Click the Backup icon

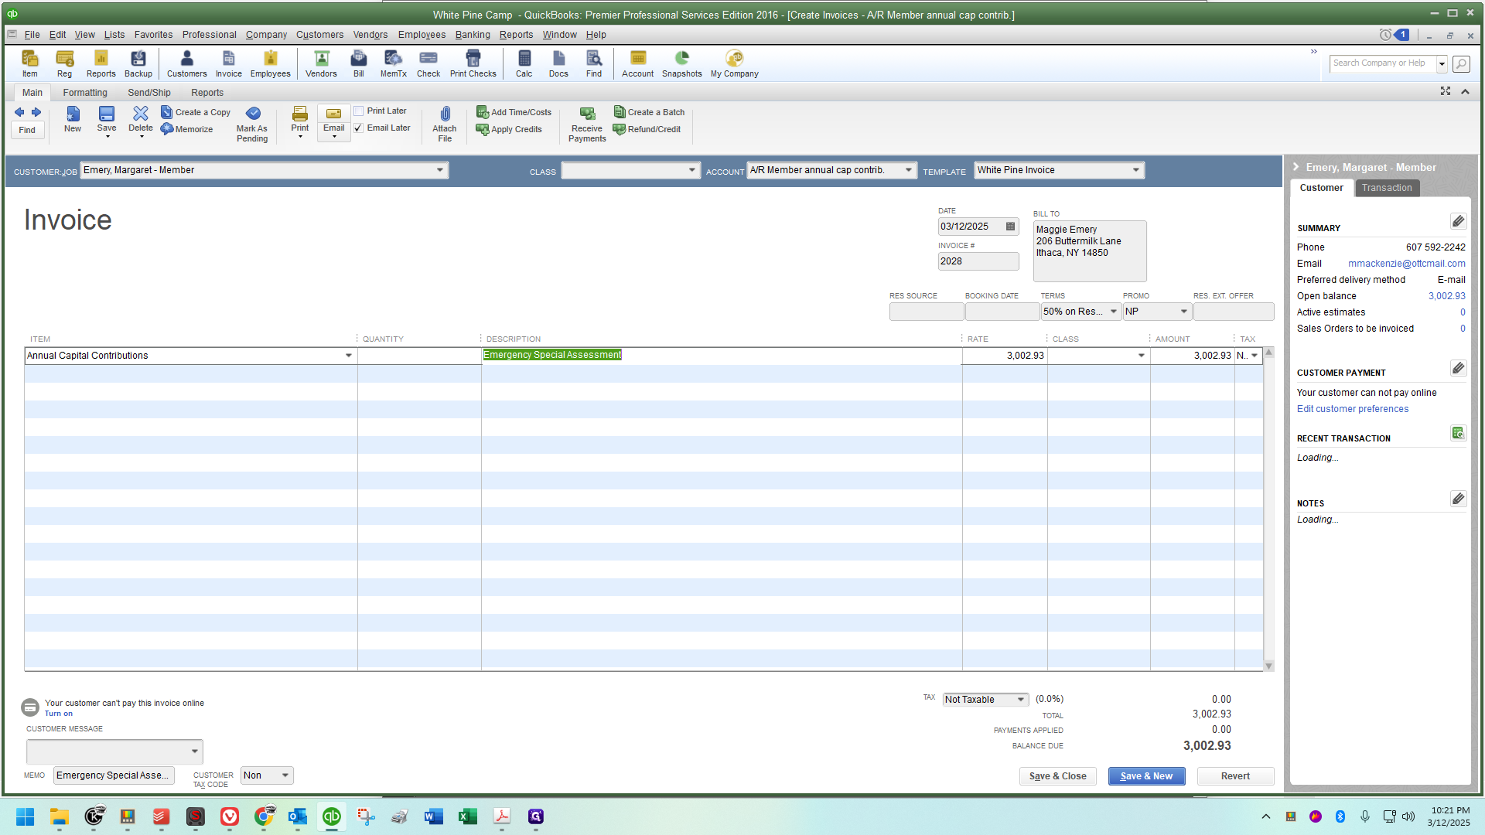click(138, 63)
